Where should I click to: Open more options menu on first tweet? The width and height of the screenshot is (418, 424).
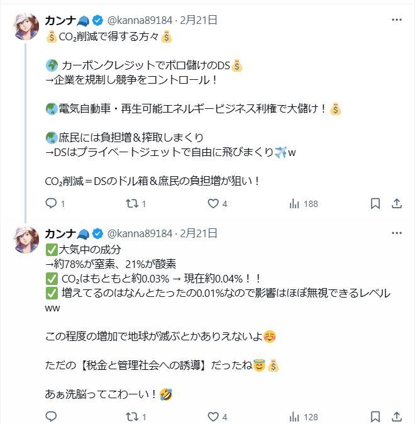click(397, 20)
